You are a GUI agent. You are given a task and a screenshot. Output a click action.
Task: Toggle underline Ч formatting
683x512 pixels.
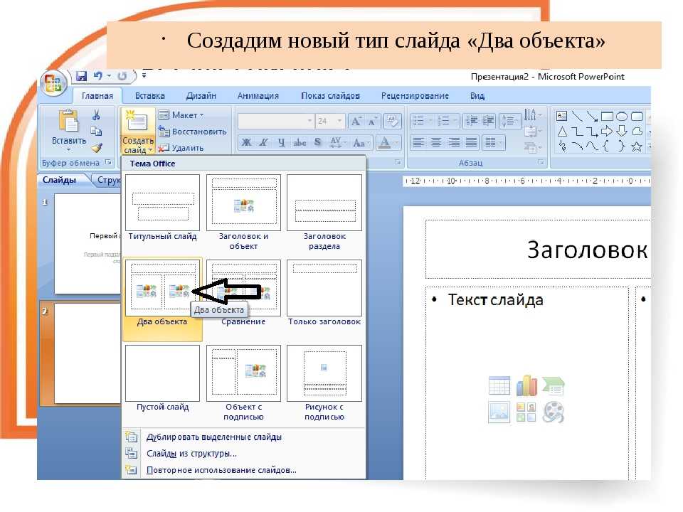pyautogui.click(x=282, y=142)
